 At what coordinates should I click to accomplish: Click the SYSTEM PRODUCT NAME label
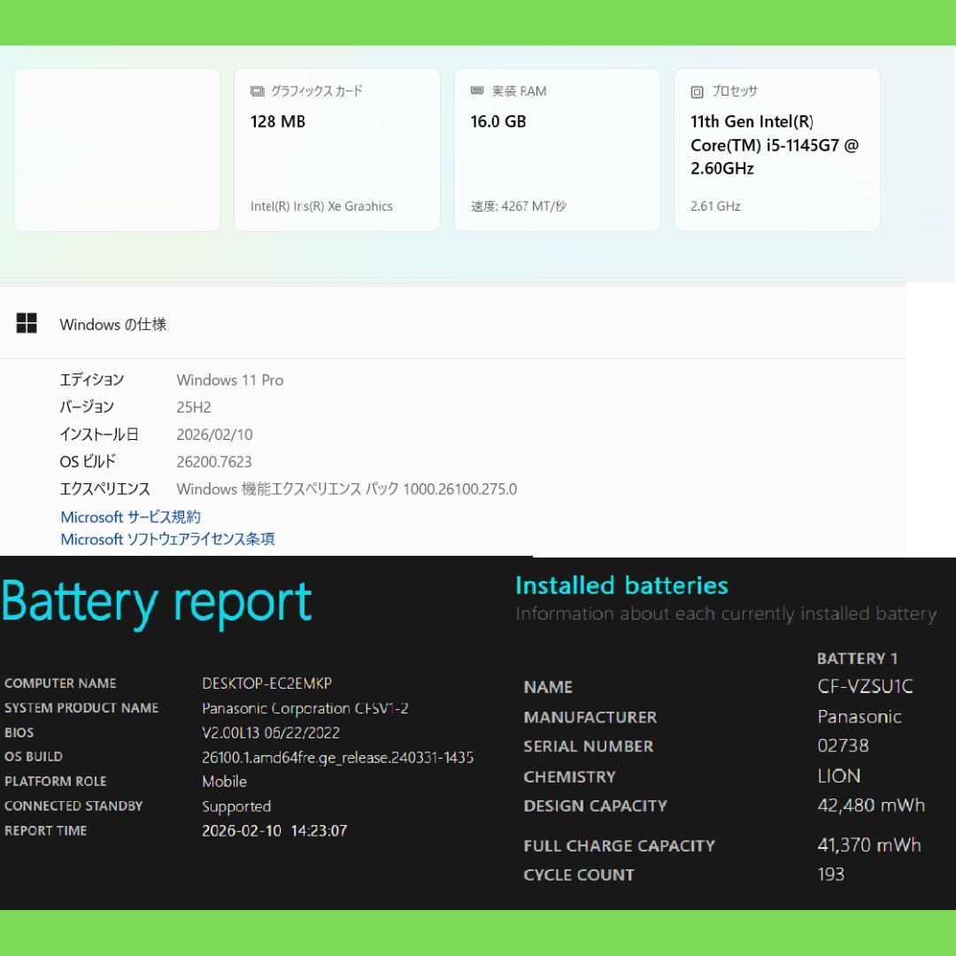pos(81,708)
